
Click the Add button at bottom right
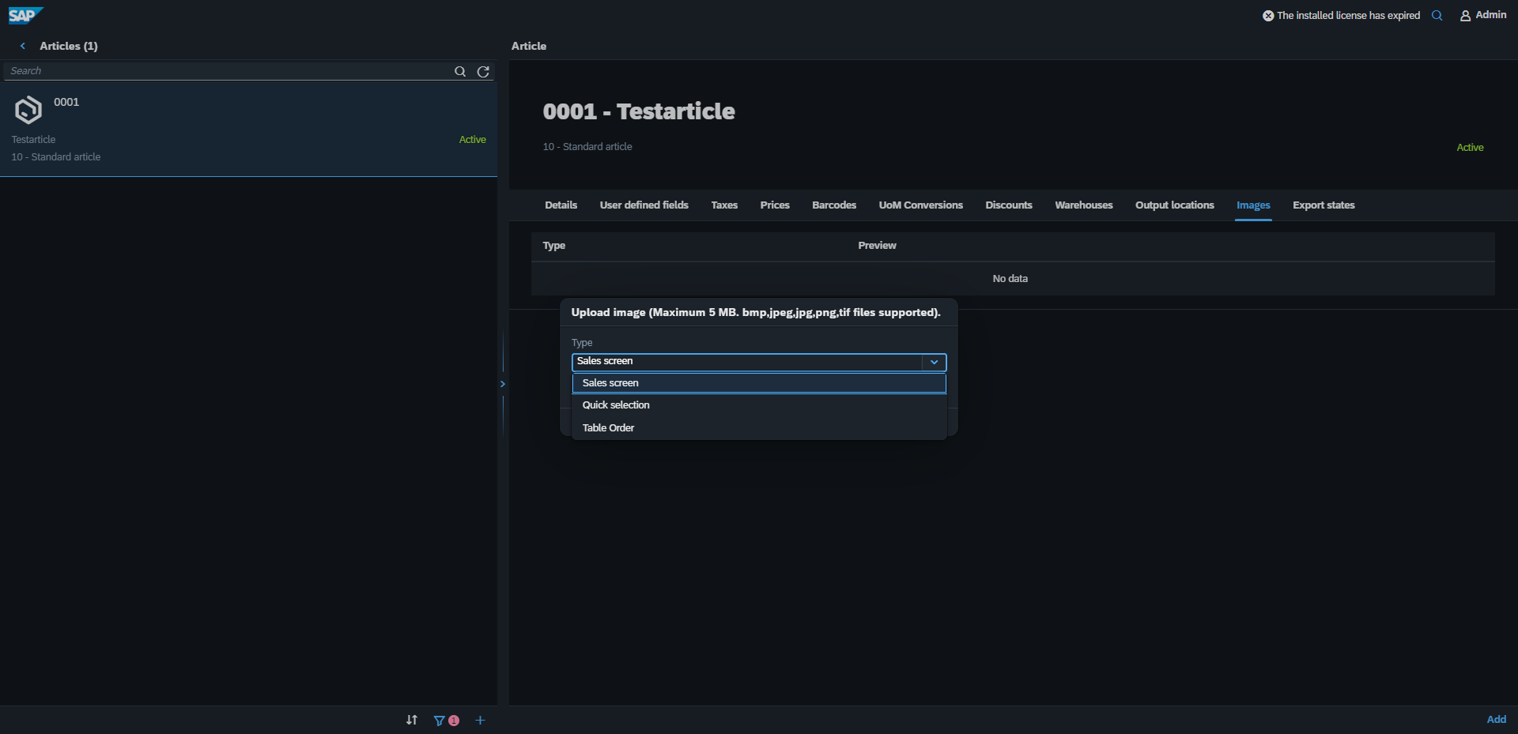click(x=1496, y=719)
